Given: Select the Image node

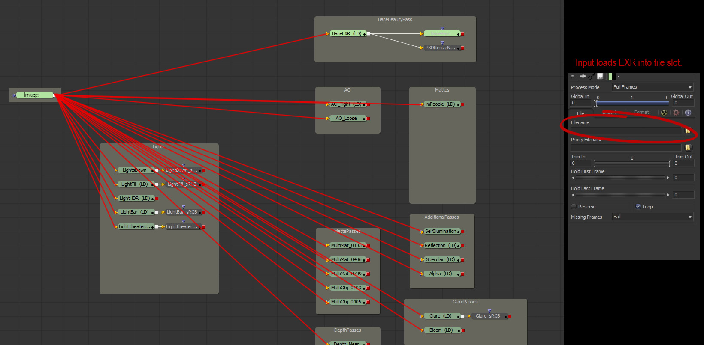Looking at the screenshot, I should click(x=34, y=95).
